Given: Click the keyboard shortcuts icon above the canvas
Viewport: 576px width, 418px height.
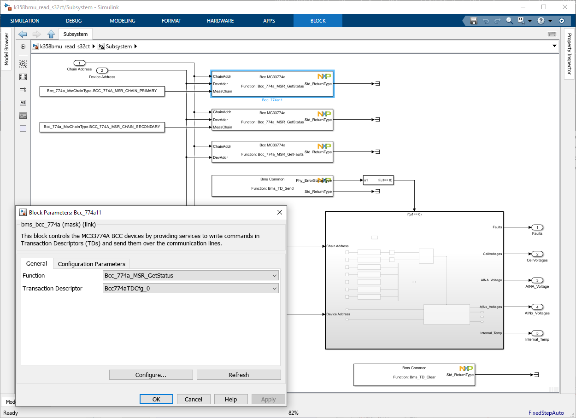Looking at the screenshot, I should pyautogui.click(x=551, y=34).
